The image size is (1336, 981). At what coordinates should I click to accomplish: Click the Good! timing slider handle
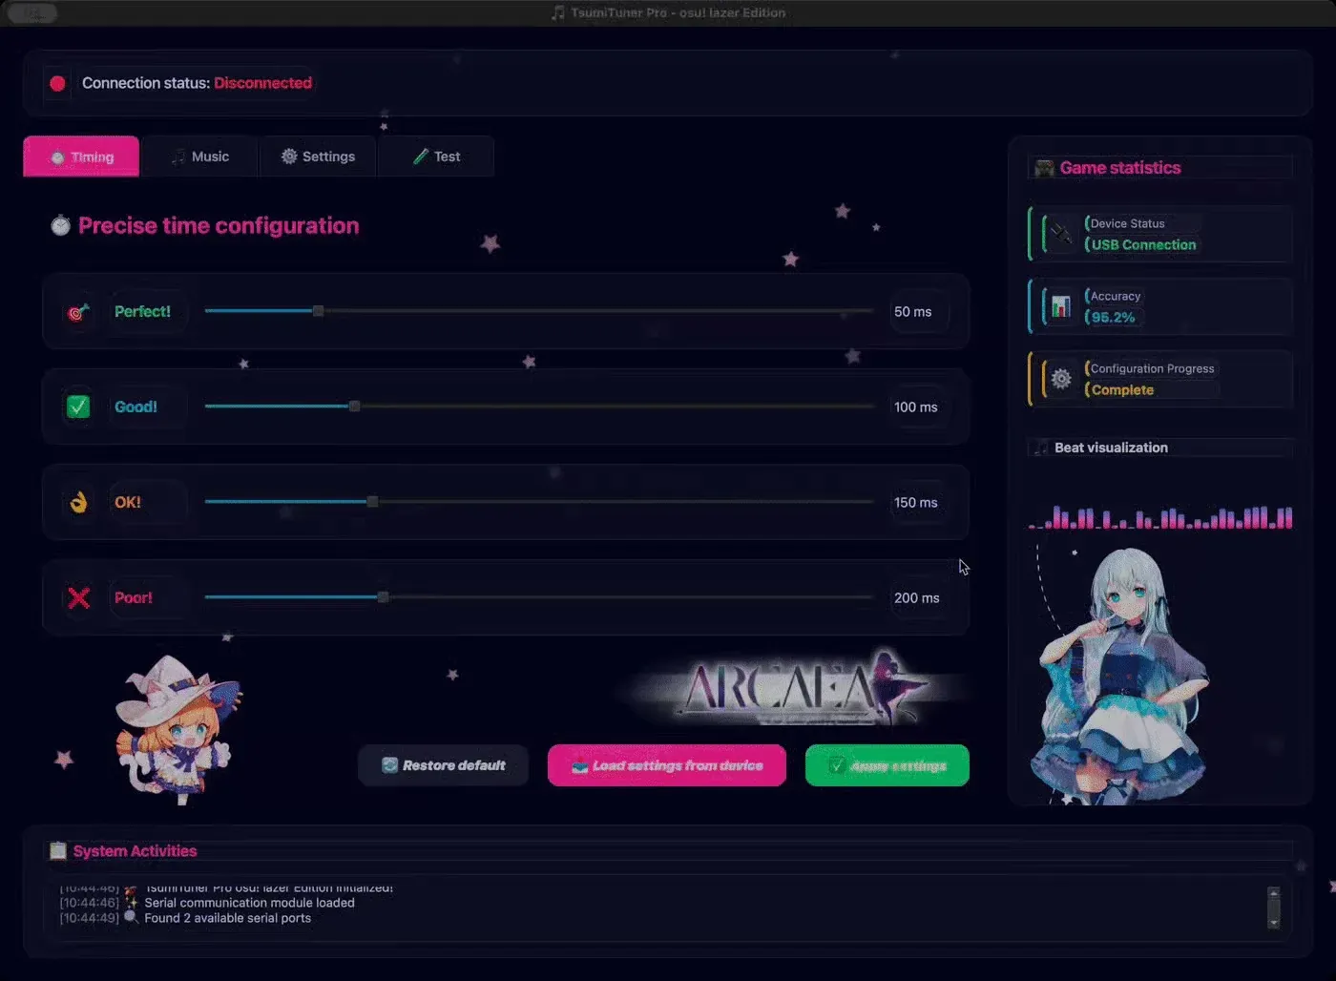coord(355,407)
